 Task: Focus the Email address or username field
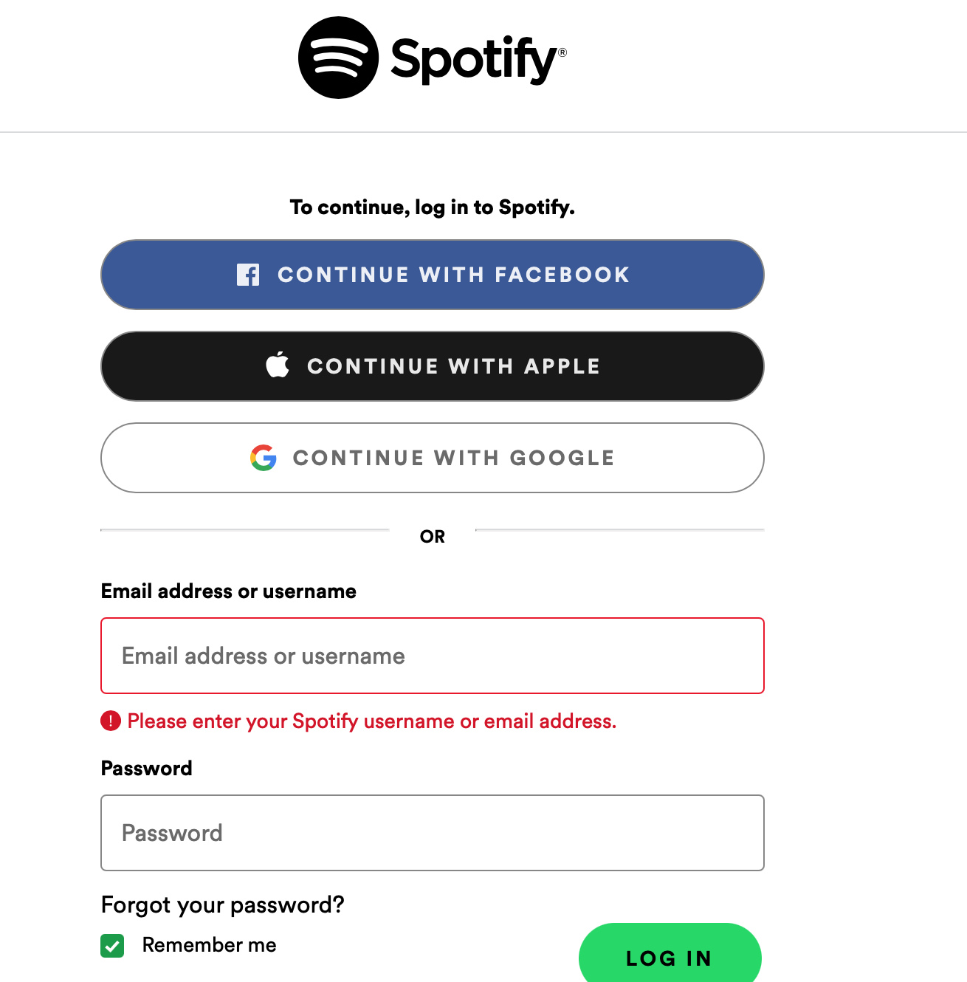tap(433, 656)
